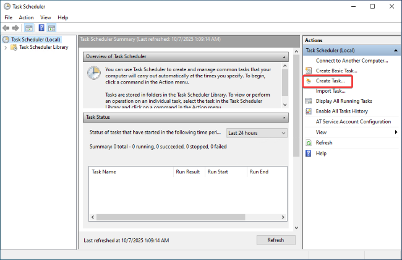Click the Create Basic Task icon

(309, 71)
